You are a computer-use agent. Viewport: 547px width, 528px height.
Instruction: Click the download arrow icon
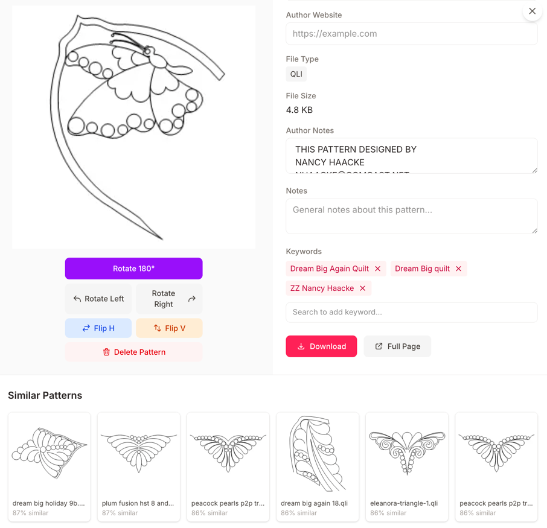(302, 346)
